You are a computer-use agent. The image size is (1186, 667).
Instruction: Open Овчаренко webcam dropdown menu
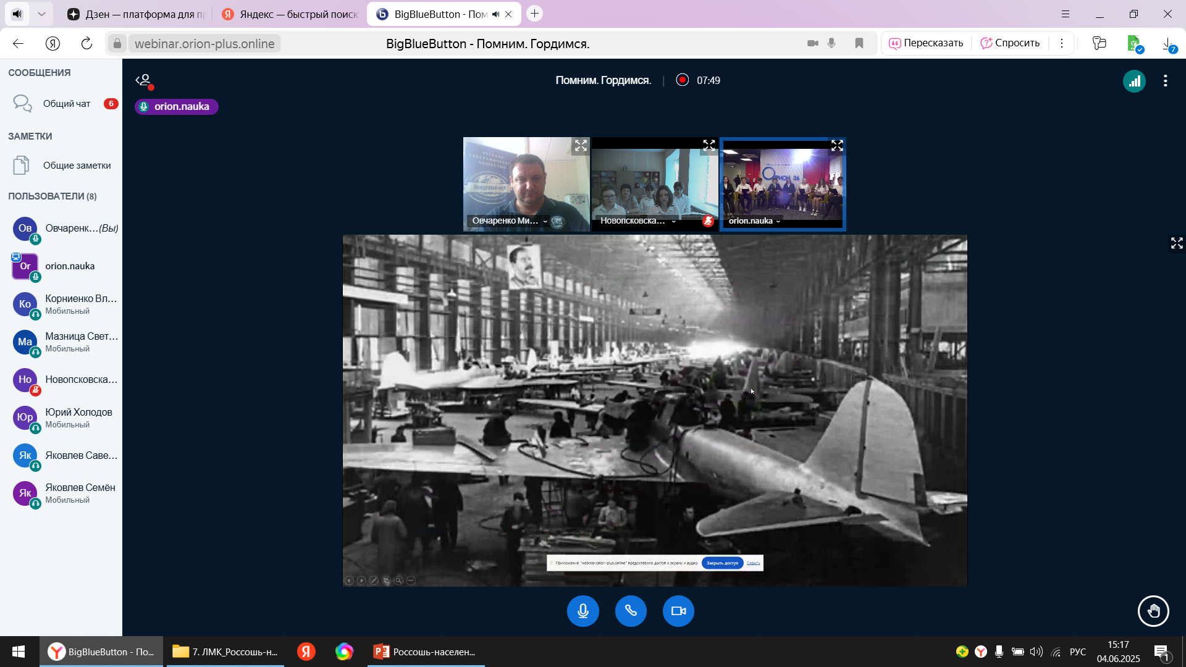click(545, 221)
